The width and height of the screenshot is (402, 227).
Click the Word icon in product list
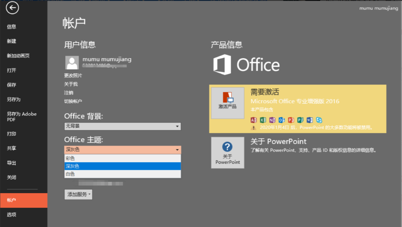pos(310,120)
